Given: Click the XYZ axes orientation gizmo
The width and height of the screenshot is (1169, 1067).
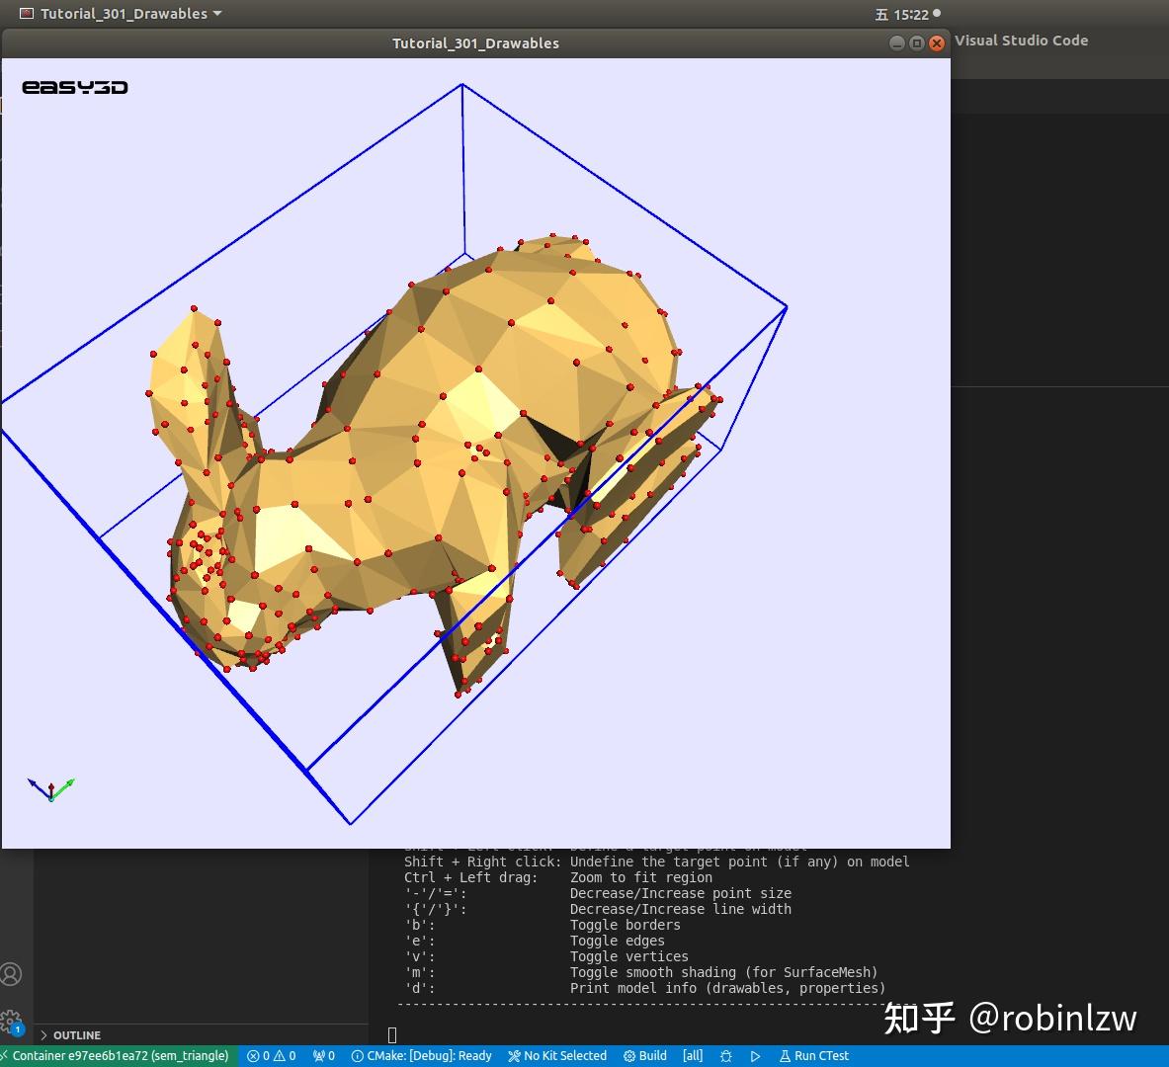Looking at the screenshot, I should click(50, 788).
